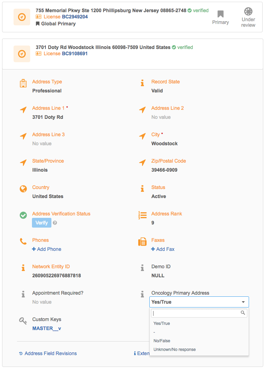This screenshot has width=265, height=369.
Task: Select the blank dash option
Action: [x=154, y=332]
